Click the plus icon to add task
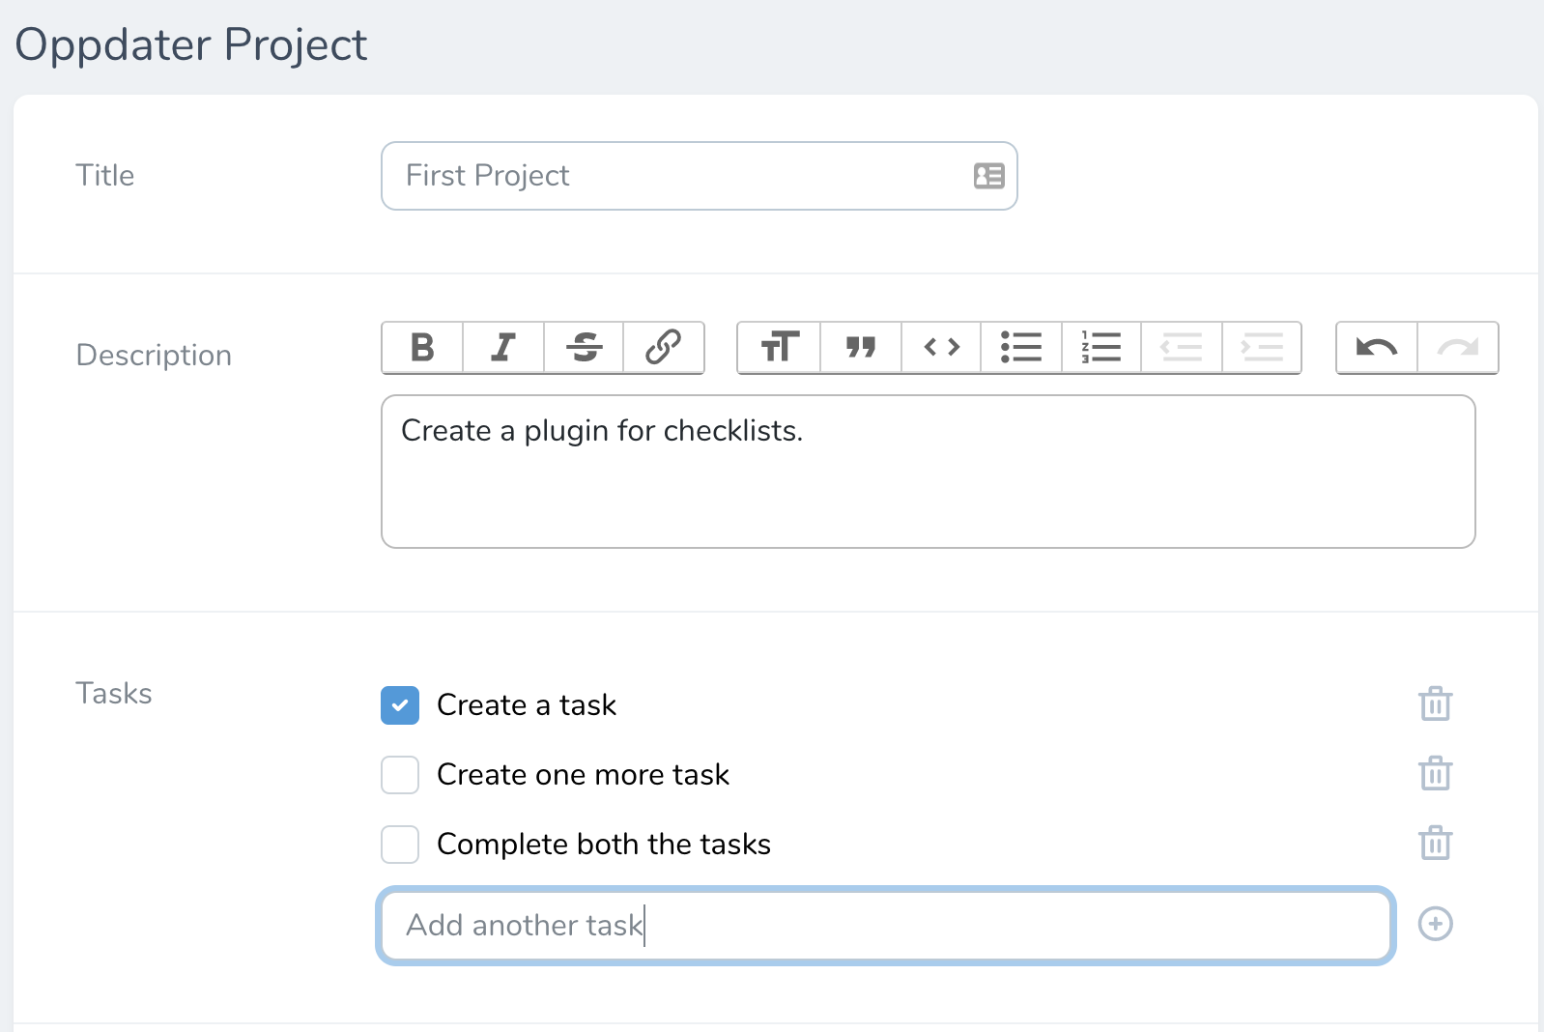This screenshot has width=1544, height=1032. click(1435, 925)
